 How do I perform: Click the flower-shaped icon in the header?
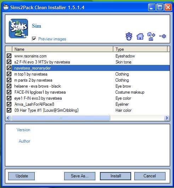pyautogui.click(x=129, y=36)
